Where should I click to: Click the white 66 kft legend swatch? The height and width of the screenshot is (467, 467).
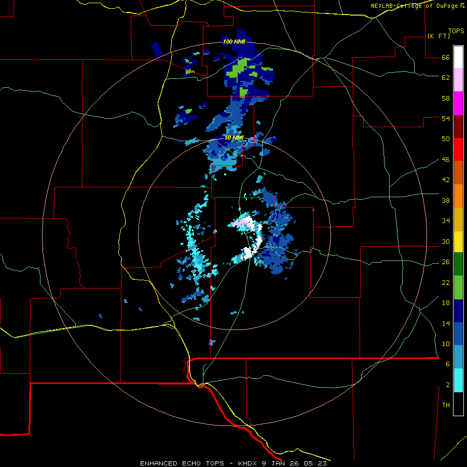click(x=458, y=57)
